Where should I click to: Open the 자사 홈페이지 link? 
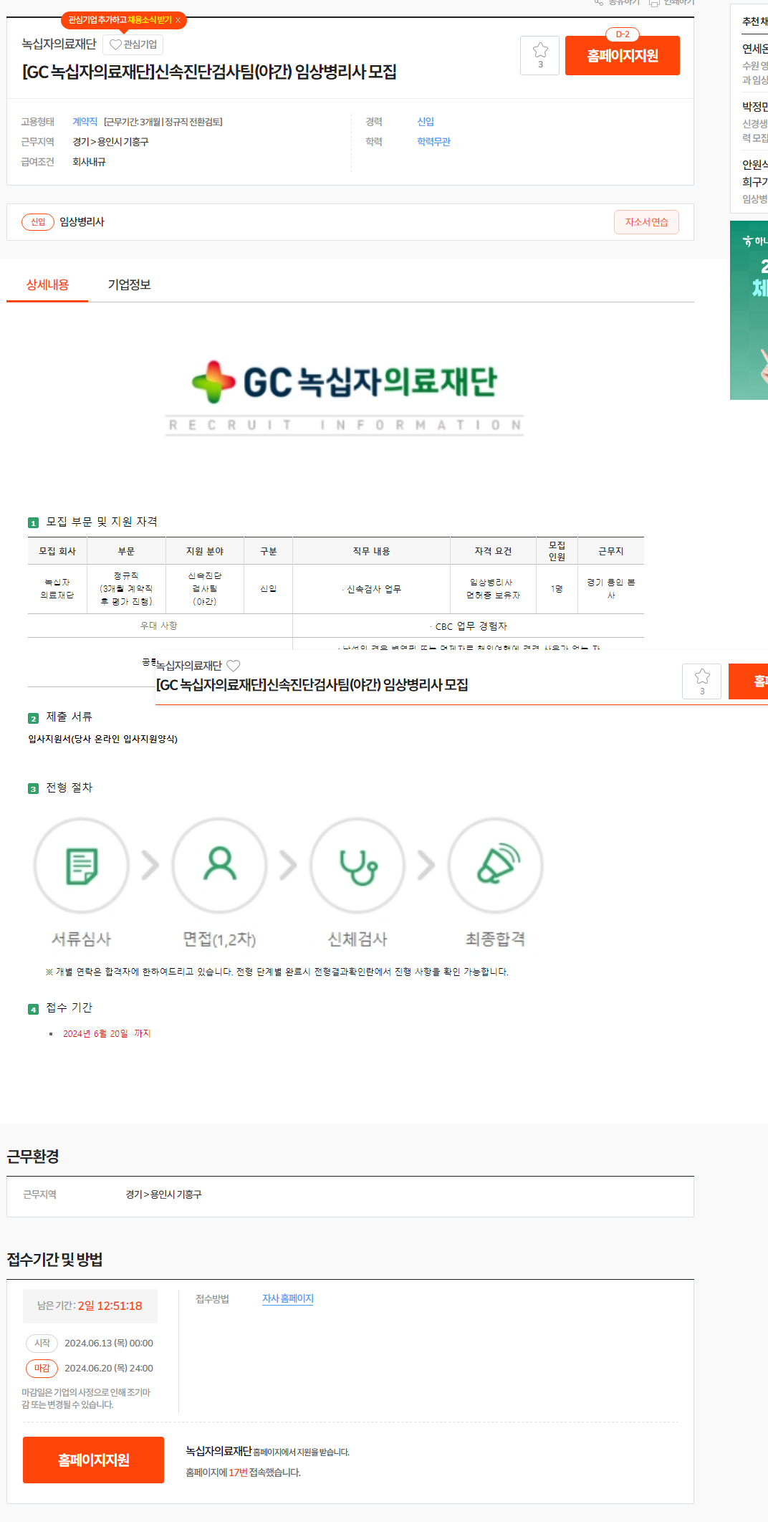[x=287, y=1298]
